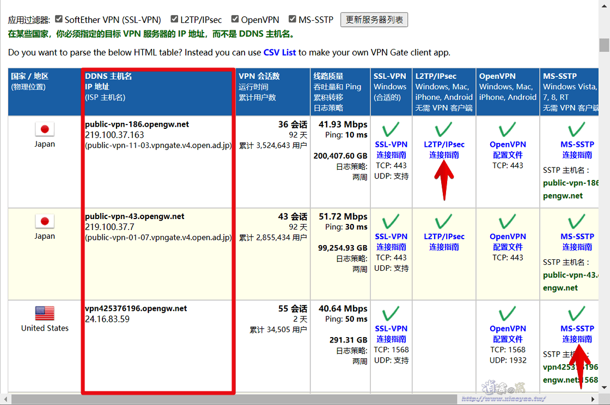The width and height of the screenshot is (610, 405).
Task: Open MS-SSTP 连接指南 for public-vpn-186
Action: [577, 150]
